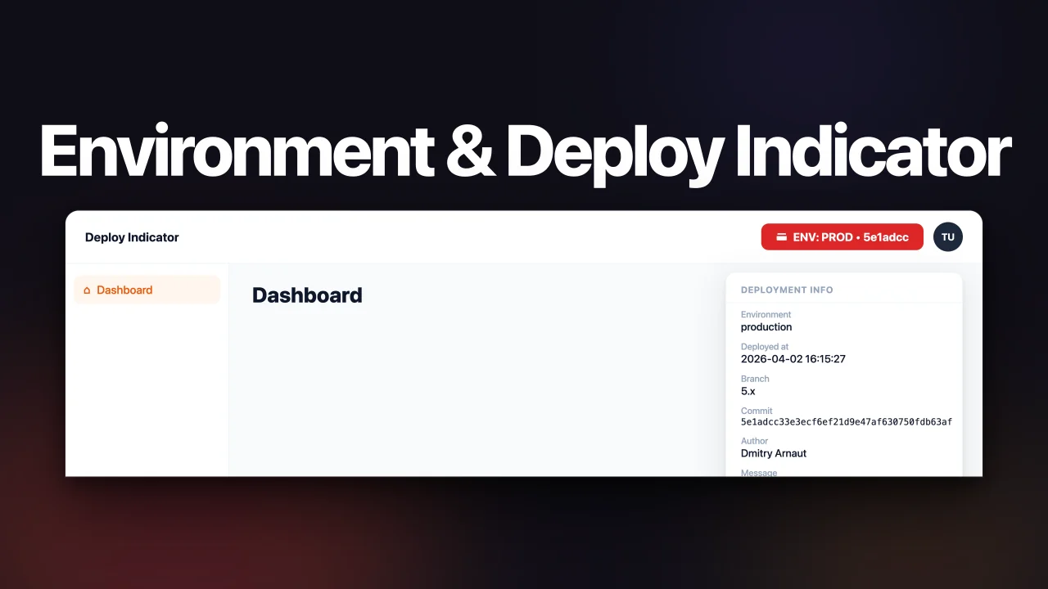Select the author name Dmitry Arnaut

[774, 453]
